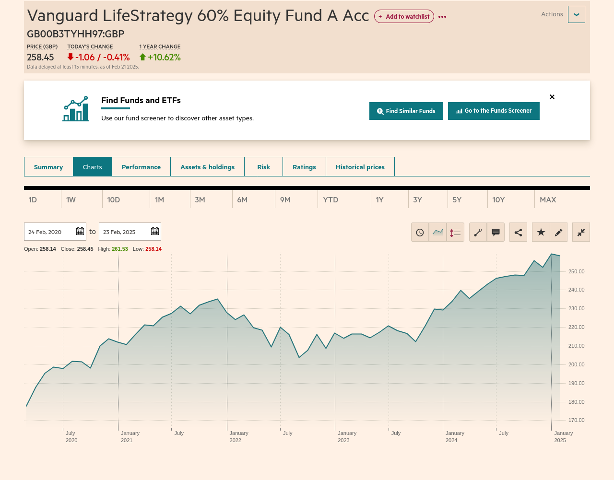Select the line chart style icon

(x=437, y=232)
